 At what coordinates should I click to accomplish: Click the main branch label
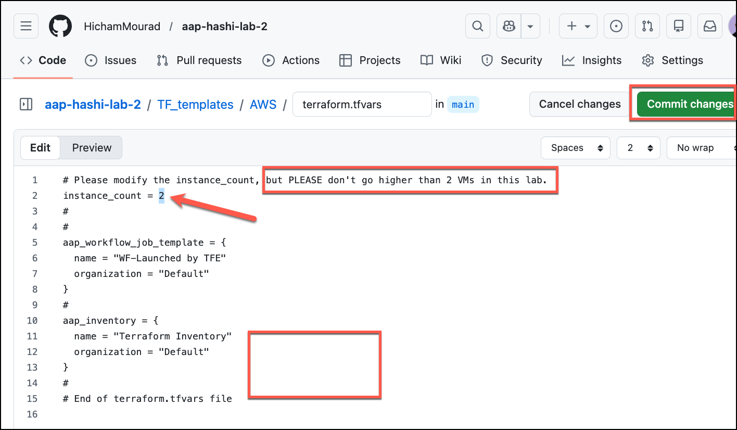pyautogui.click(x=463, y=105)
